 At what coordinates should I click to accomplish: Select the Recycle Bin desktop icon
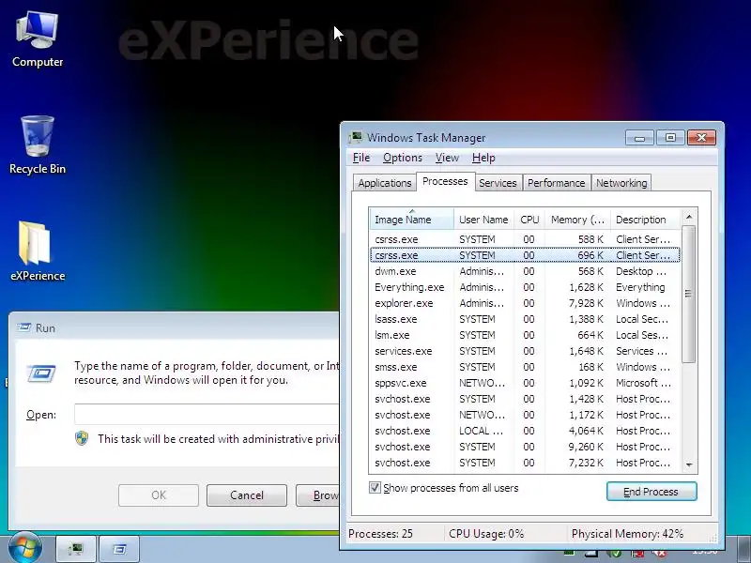(38, 145)
